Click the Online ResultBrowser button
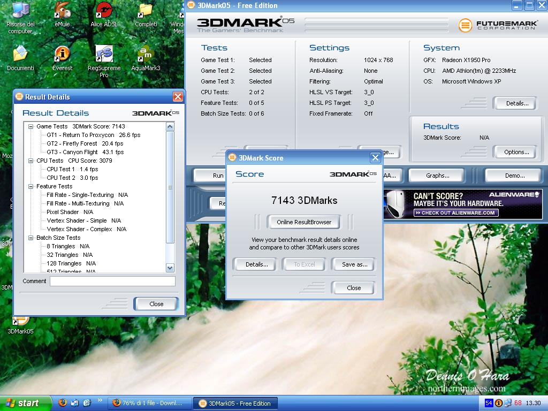 [x=304, y=222]
